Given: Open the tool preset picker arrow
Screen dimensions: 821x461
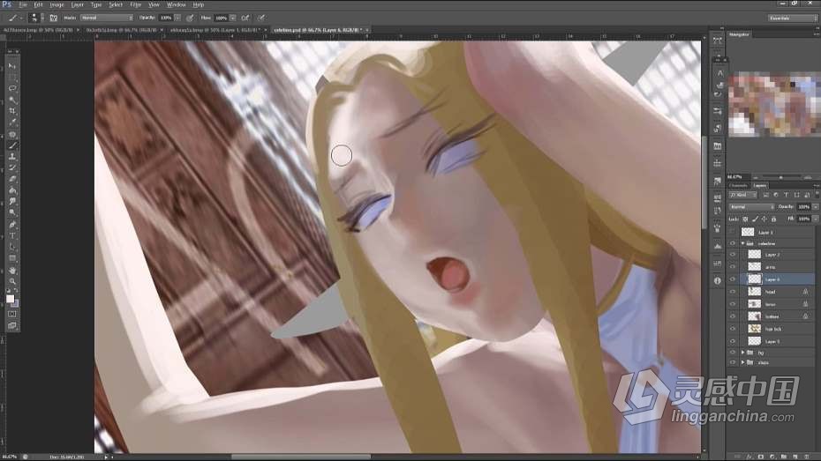Looking at the screenshot, I should [x=21, y=18].
